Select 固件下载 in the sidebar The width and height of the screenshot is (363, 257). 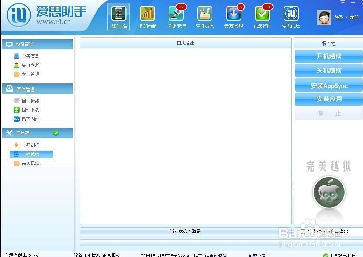point(30,110)
